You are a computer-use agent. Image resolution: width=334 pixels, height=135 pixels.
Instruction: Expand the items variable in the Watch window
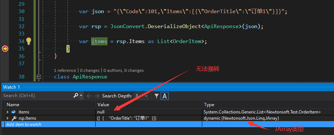(8, 112)
